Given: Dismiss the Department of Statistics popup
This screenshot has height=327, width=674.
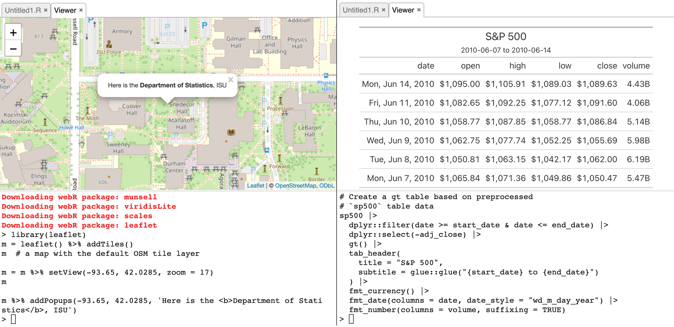Looking at the screenshot, I should pyautogui.click(x=231, y=80).
